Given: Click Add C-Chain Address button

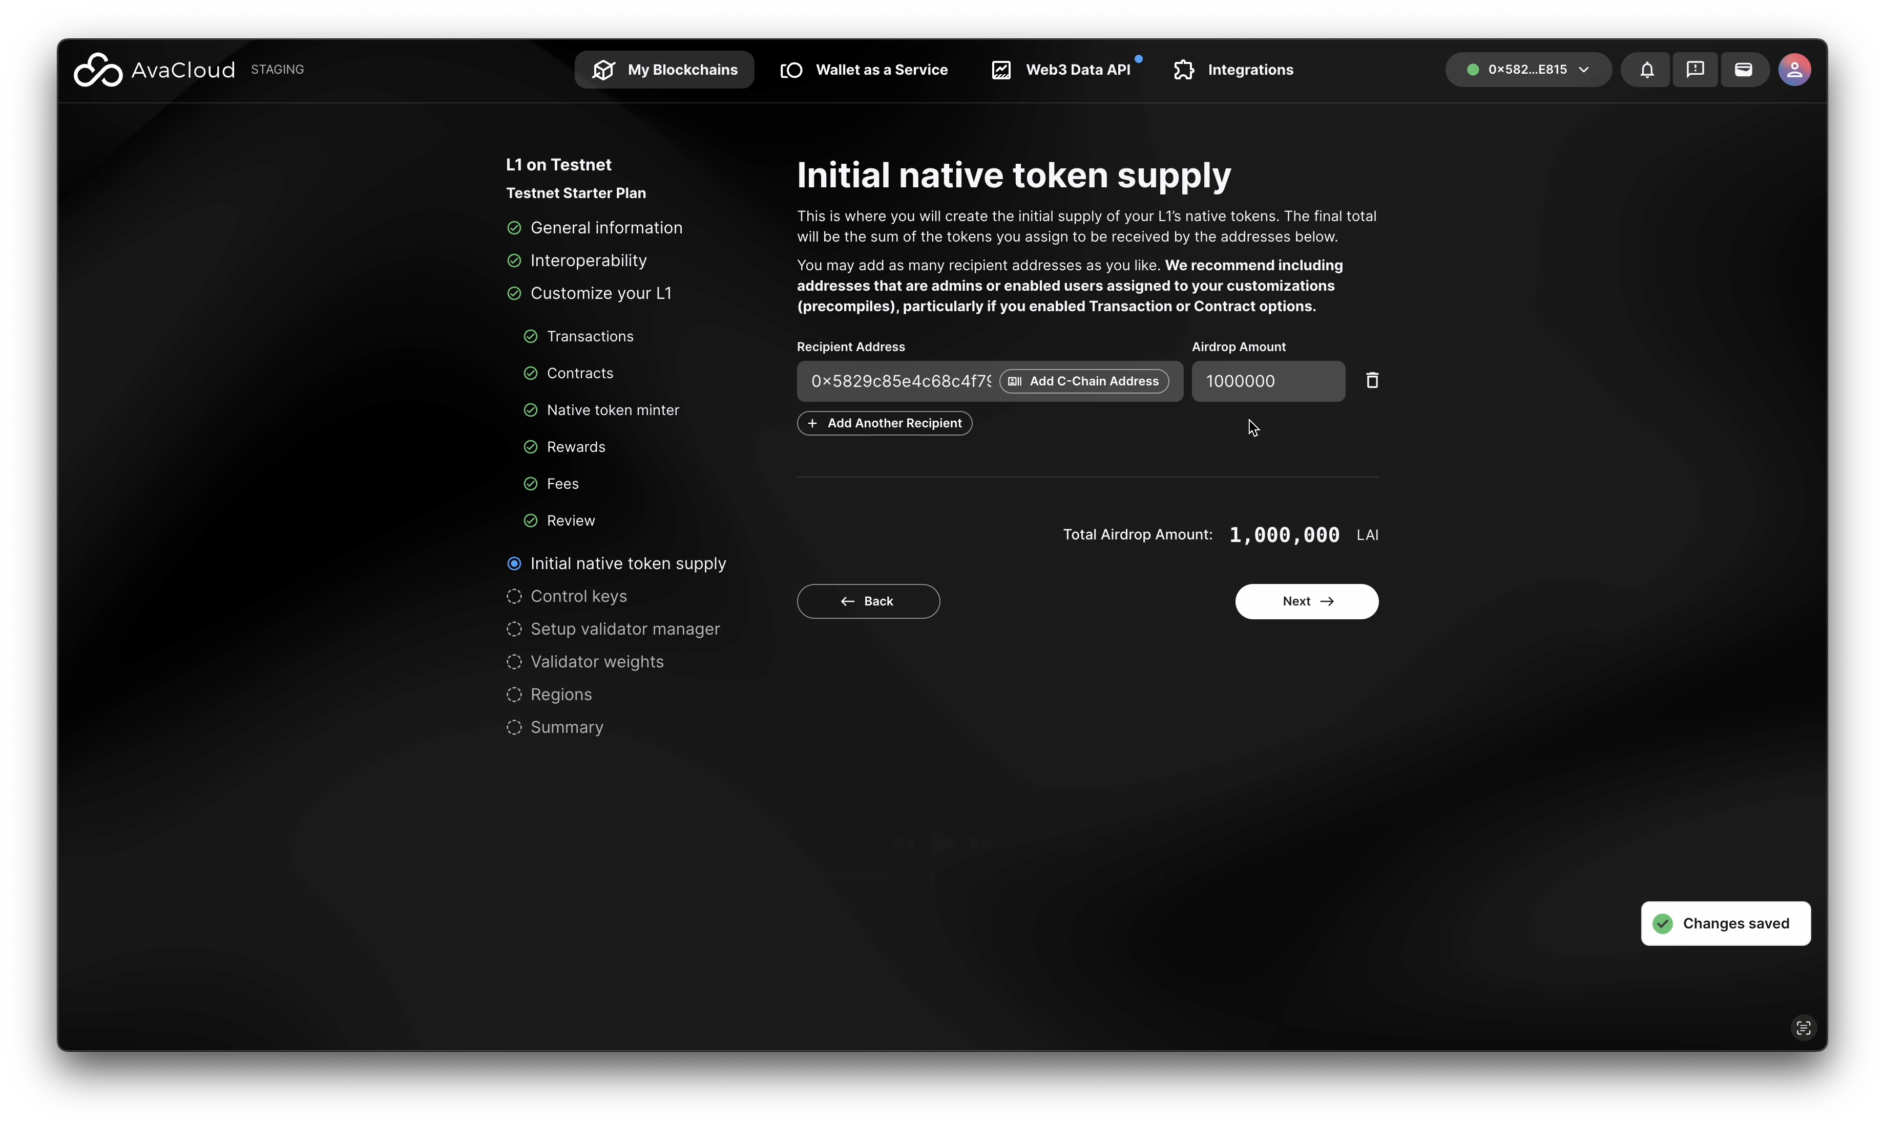Looking at the screenshot, I should point(1084,381).
